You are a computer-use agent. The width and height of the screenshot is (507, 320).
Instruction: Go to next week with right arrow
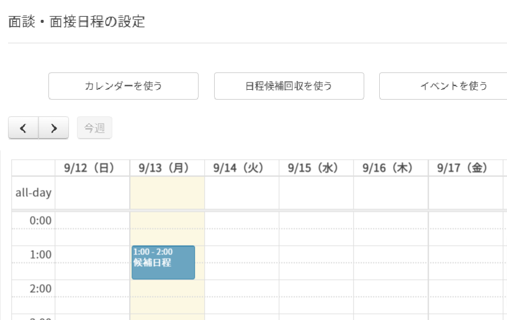[54, 128]
